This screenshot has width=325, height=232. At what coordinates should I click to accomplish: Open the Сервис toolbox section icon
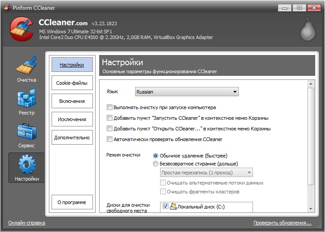[27, 131]
